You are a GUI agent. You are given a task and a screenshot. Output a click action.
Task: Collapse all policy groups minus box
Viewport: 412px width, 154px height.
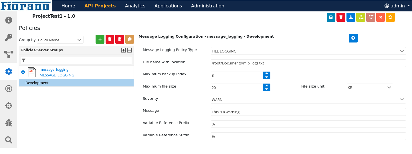[x=129, y=50]
